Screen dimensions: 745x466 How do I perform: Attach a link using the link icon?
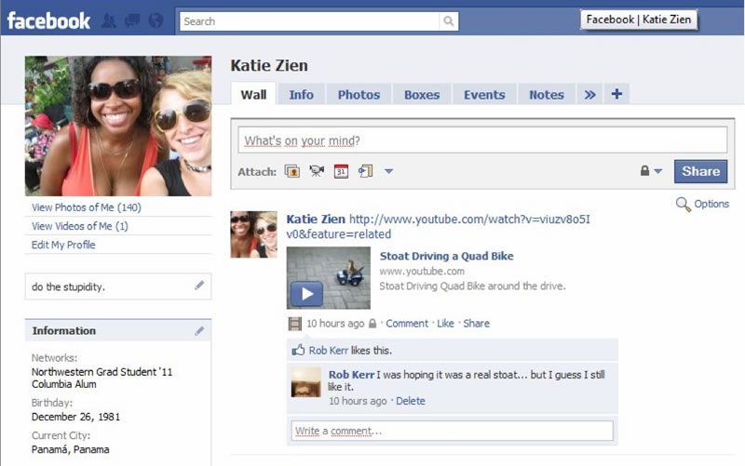365,171
